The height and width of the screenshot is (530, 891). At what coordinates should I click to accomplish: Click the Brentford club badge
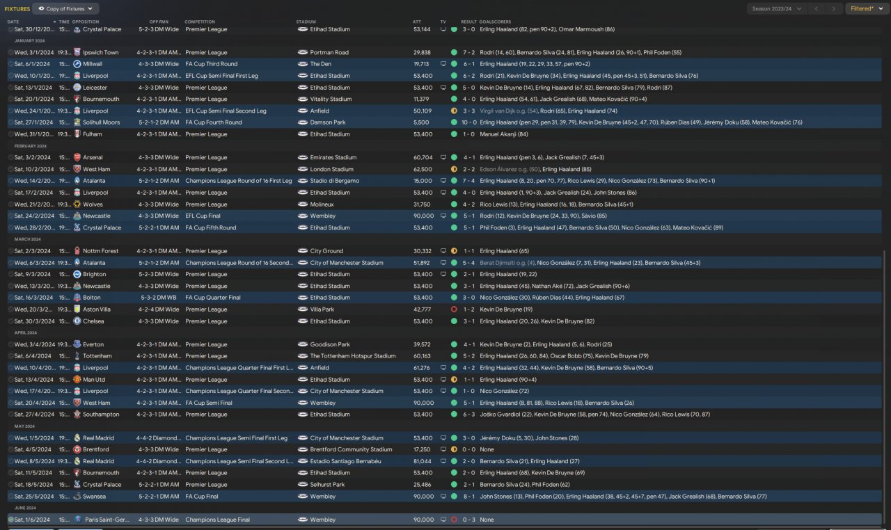(77, 450)
